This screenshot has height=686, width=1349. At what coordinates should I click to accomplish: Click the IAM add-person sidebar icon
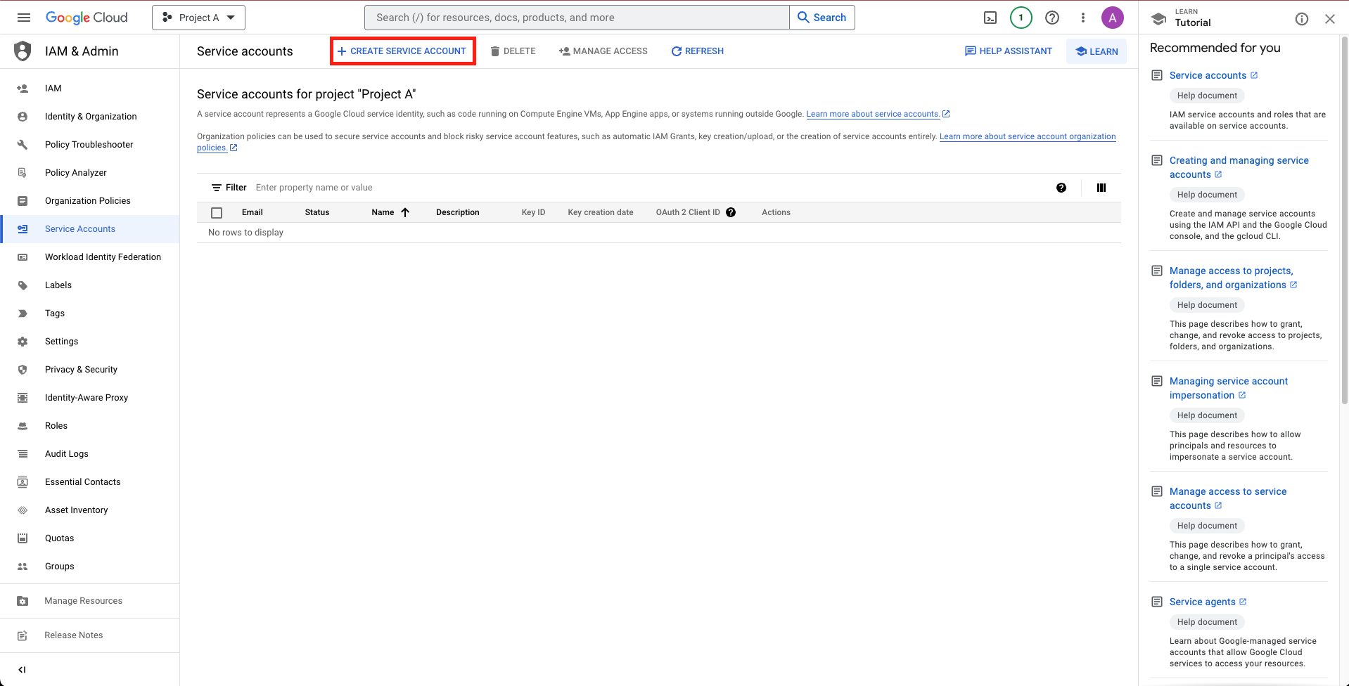tap(23, 89)
